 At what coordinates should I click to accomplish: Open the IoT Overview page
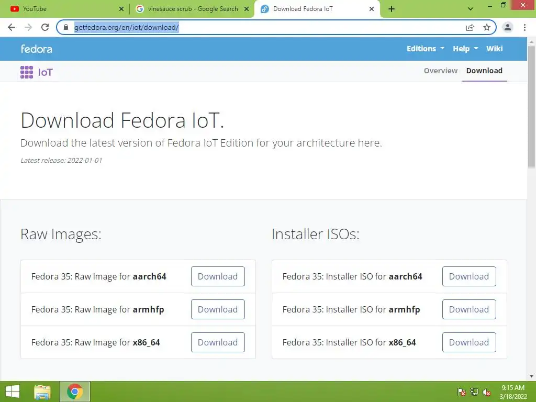point(441,71)
